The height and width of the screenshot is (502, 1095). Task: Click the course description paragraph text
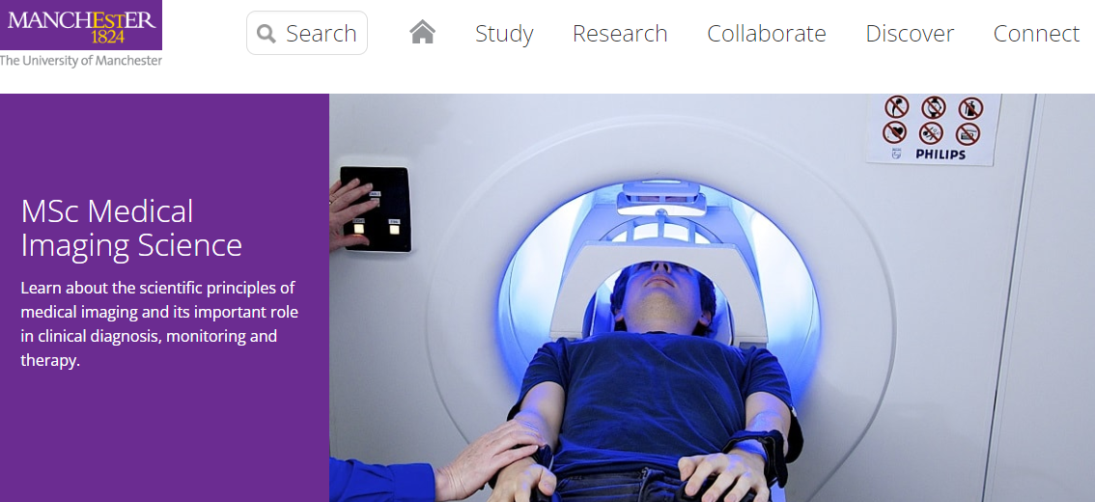click(x=159, y=324)
